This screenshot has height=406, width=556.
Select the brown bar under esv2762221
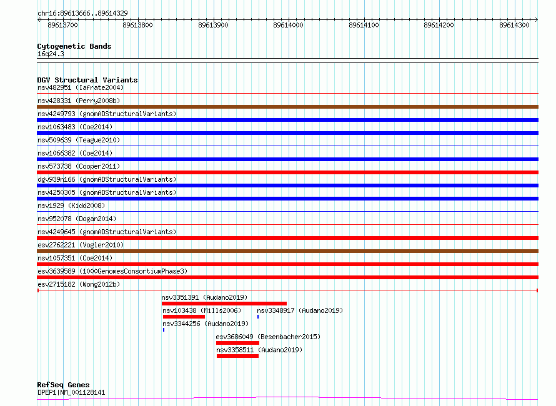coord(287,251)
